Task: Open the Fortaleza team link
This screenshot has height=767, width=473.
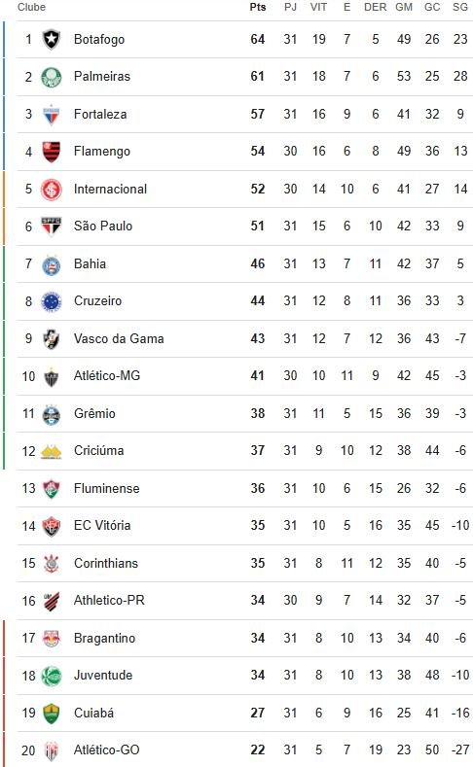Action: [x=100, y=115]
